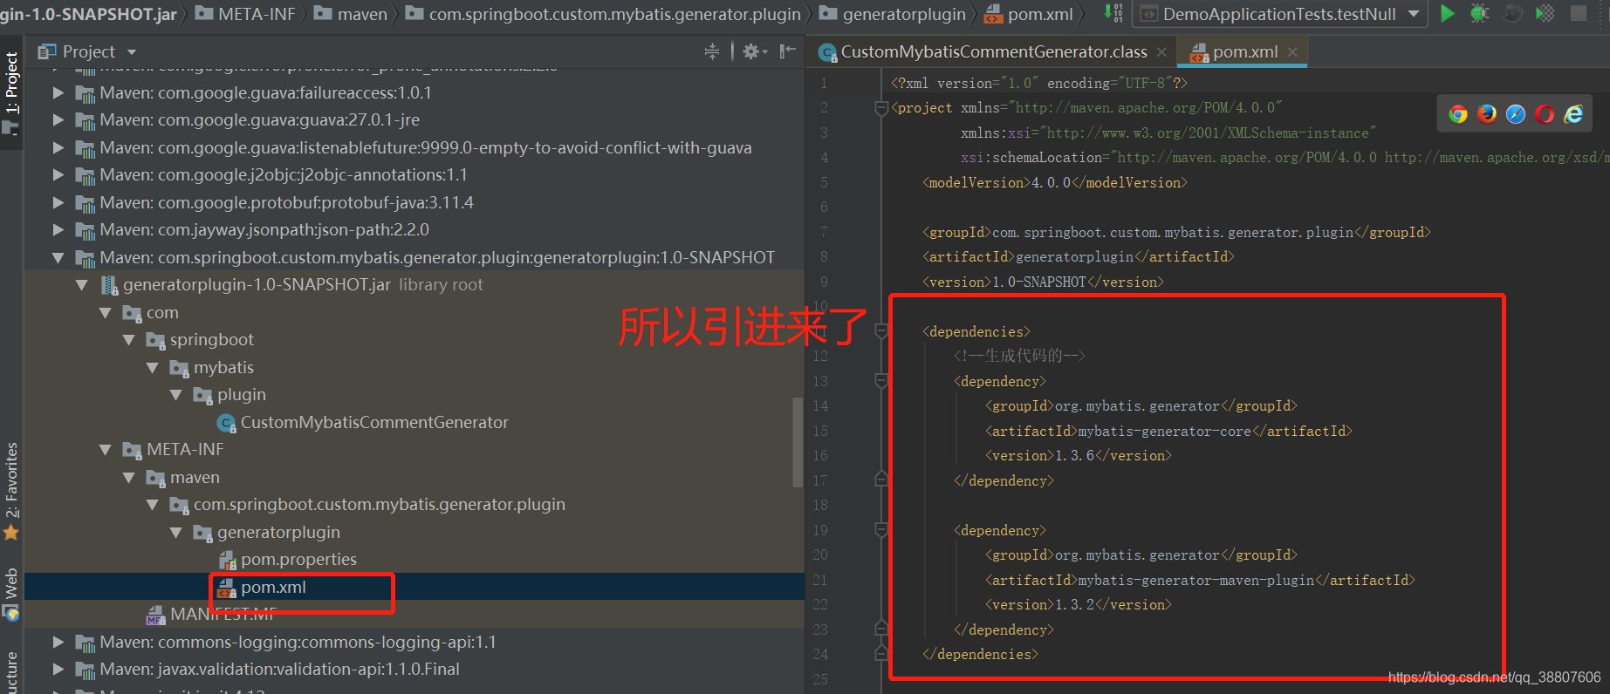Expand Maven: json-path:2.2.0 node
1610x694 pixels.
coord(58,229)
